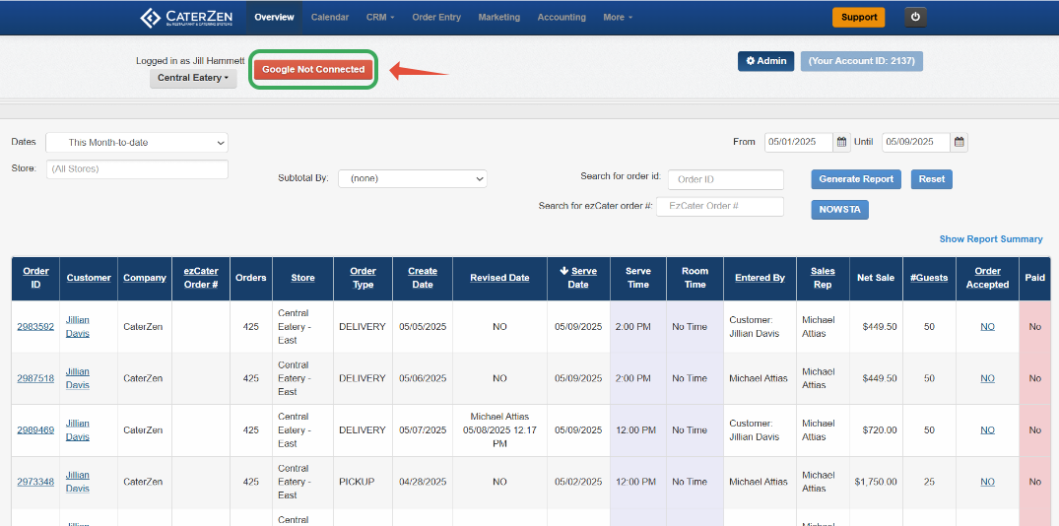Sort by Order Accepted header
Screen dimensions: 1059x526
987,278
